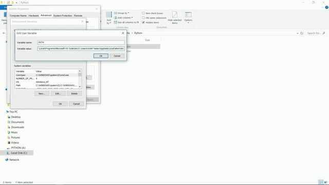Toggle File name extensions checkbox
Image resolution: width=329 pixels, height=185 pixels.
coord(143,18)
